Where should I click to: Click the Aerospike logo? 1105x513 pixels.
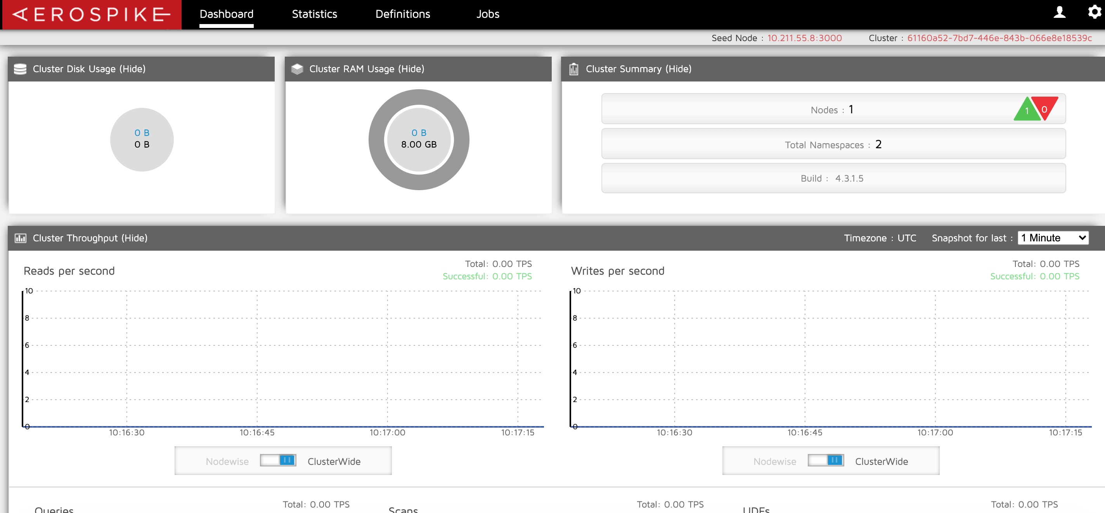[91, 15]
